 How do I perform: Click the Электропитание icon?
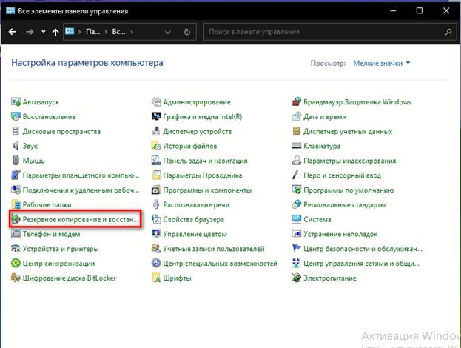click(296, 278)
